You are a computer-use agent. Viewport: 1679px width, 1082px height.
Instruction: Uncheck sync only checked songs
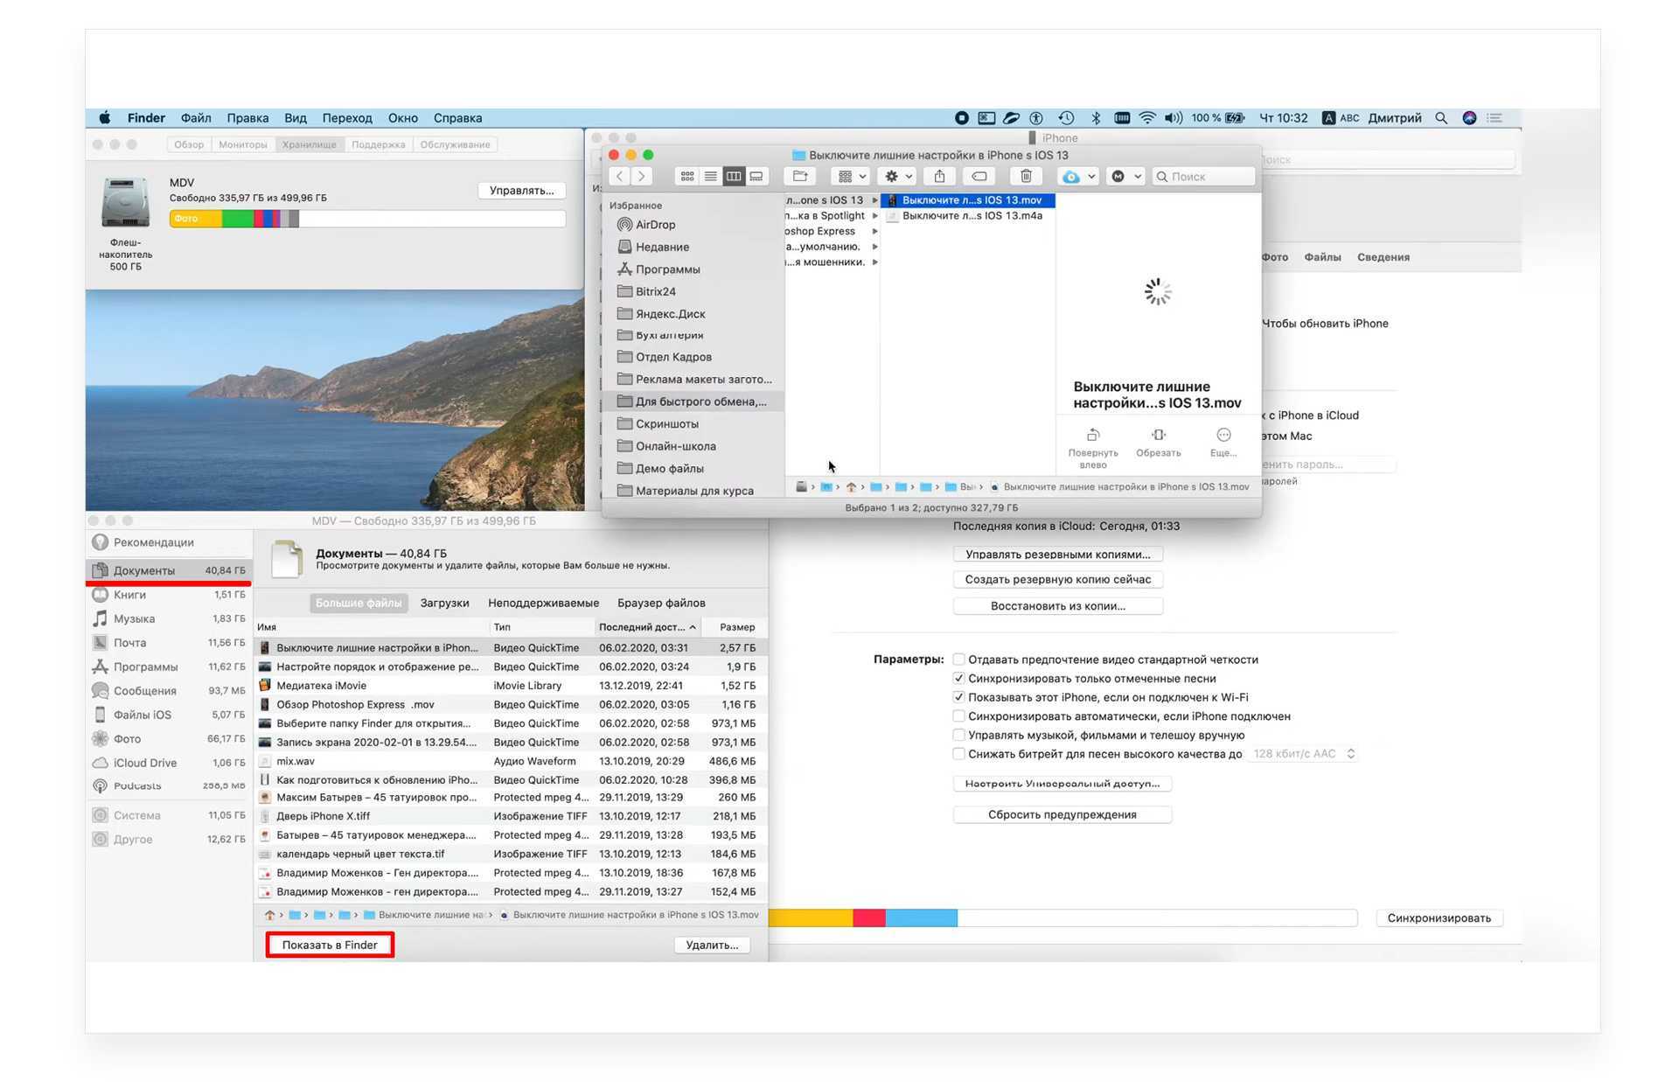point(958,679)
